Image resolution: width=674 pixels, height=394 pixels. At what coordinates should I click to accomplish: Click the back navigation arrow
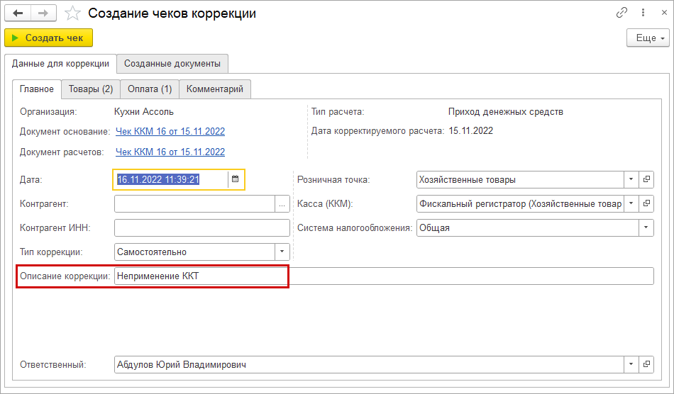tap(18, 13)
